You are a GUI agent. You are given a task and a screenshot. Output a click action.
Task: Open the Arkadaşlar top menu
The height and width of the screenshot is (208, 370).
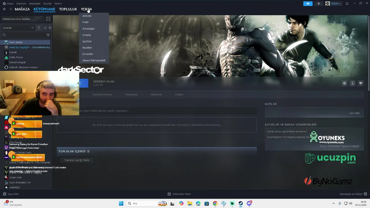coord(35,3)
